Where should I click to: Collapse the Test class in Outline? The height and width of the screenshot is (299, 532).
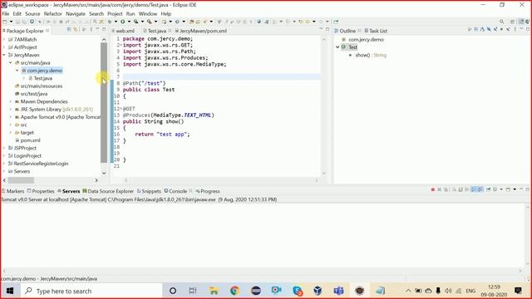pyautogui.click(x=337, y=47)
